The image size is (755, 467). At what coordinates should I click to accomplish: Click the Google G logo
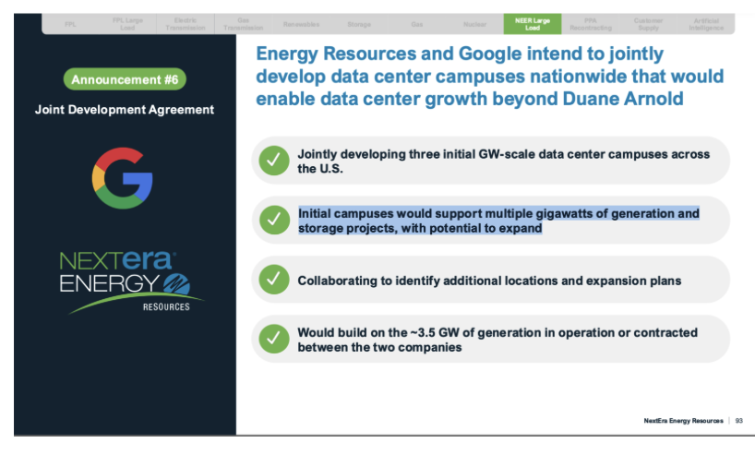(123, 178)
